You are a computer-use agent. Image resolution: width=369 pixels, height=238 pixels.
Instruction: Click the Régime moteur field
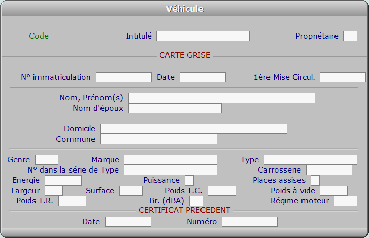[x=346, y=201]
